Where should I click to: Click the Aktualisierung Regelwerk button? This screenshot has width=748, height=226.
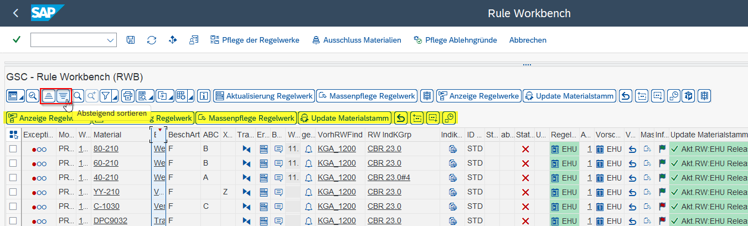pyautogui.click(x=264, y=96)
